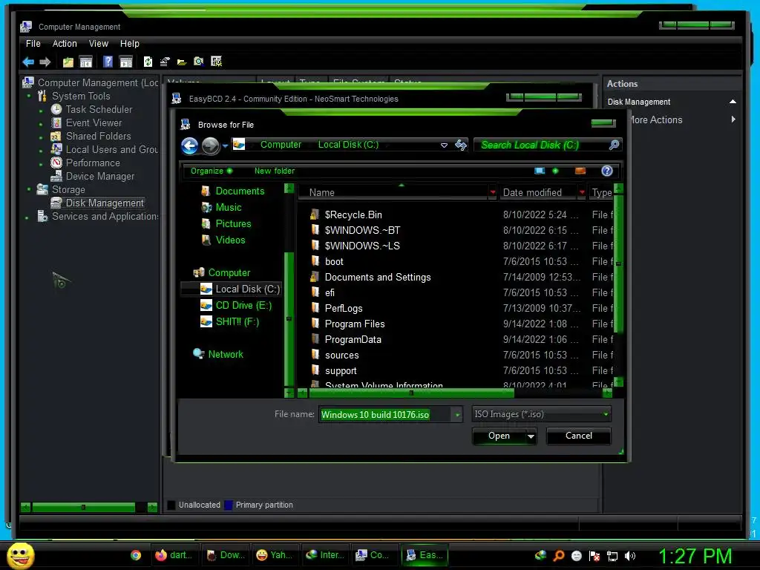Click the preview pane icon in Browse dialog
Image resolution: width=760 pixels, height=570 pixels.
[580, 171]
